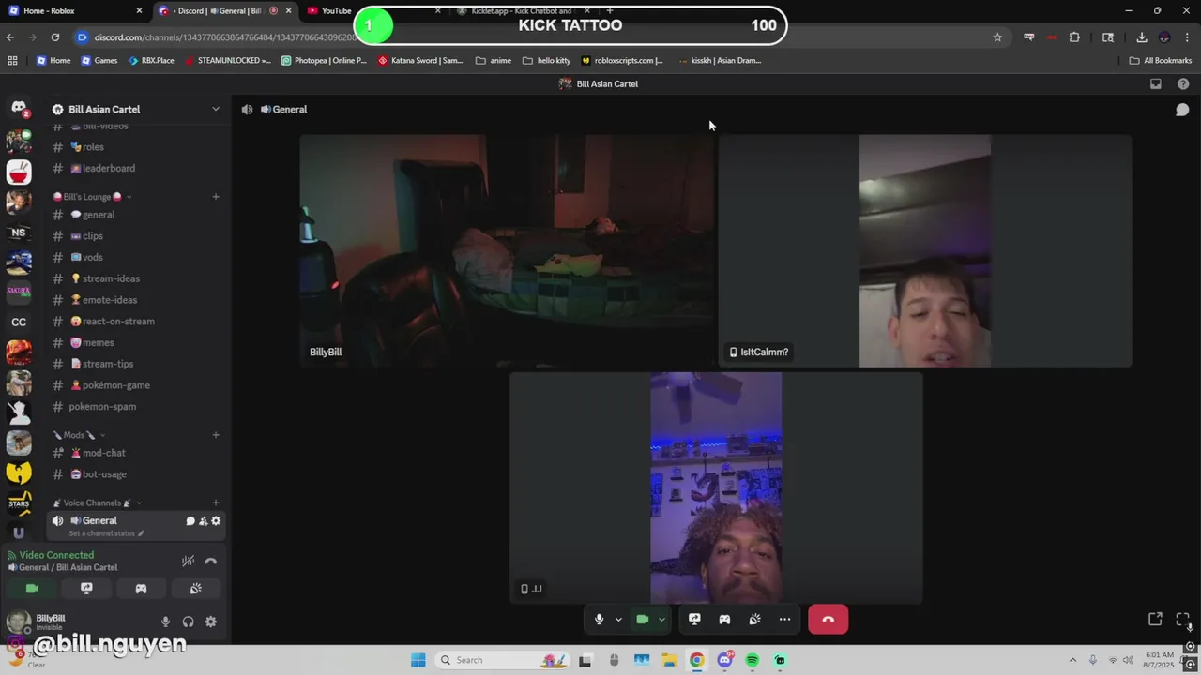Open more options ellipsis in call bar

pos(784,619)
